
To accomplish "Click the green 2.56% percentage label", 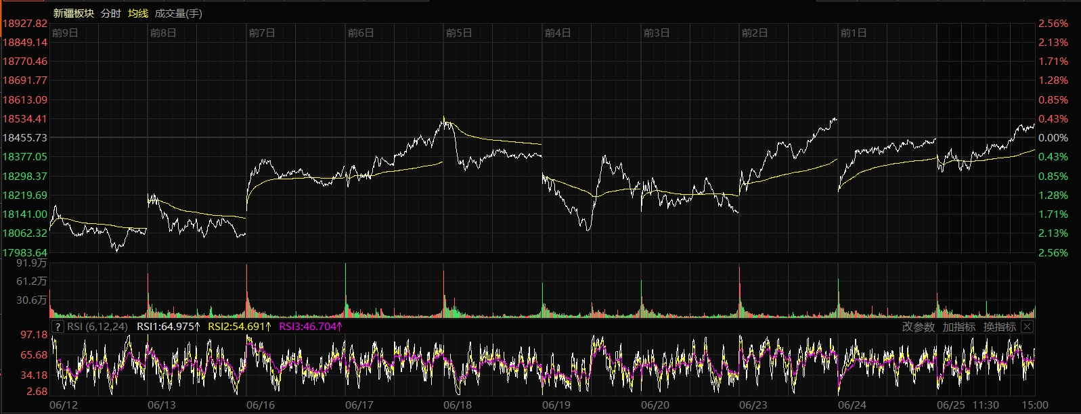I will click(x=1053, y=252).
